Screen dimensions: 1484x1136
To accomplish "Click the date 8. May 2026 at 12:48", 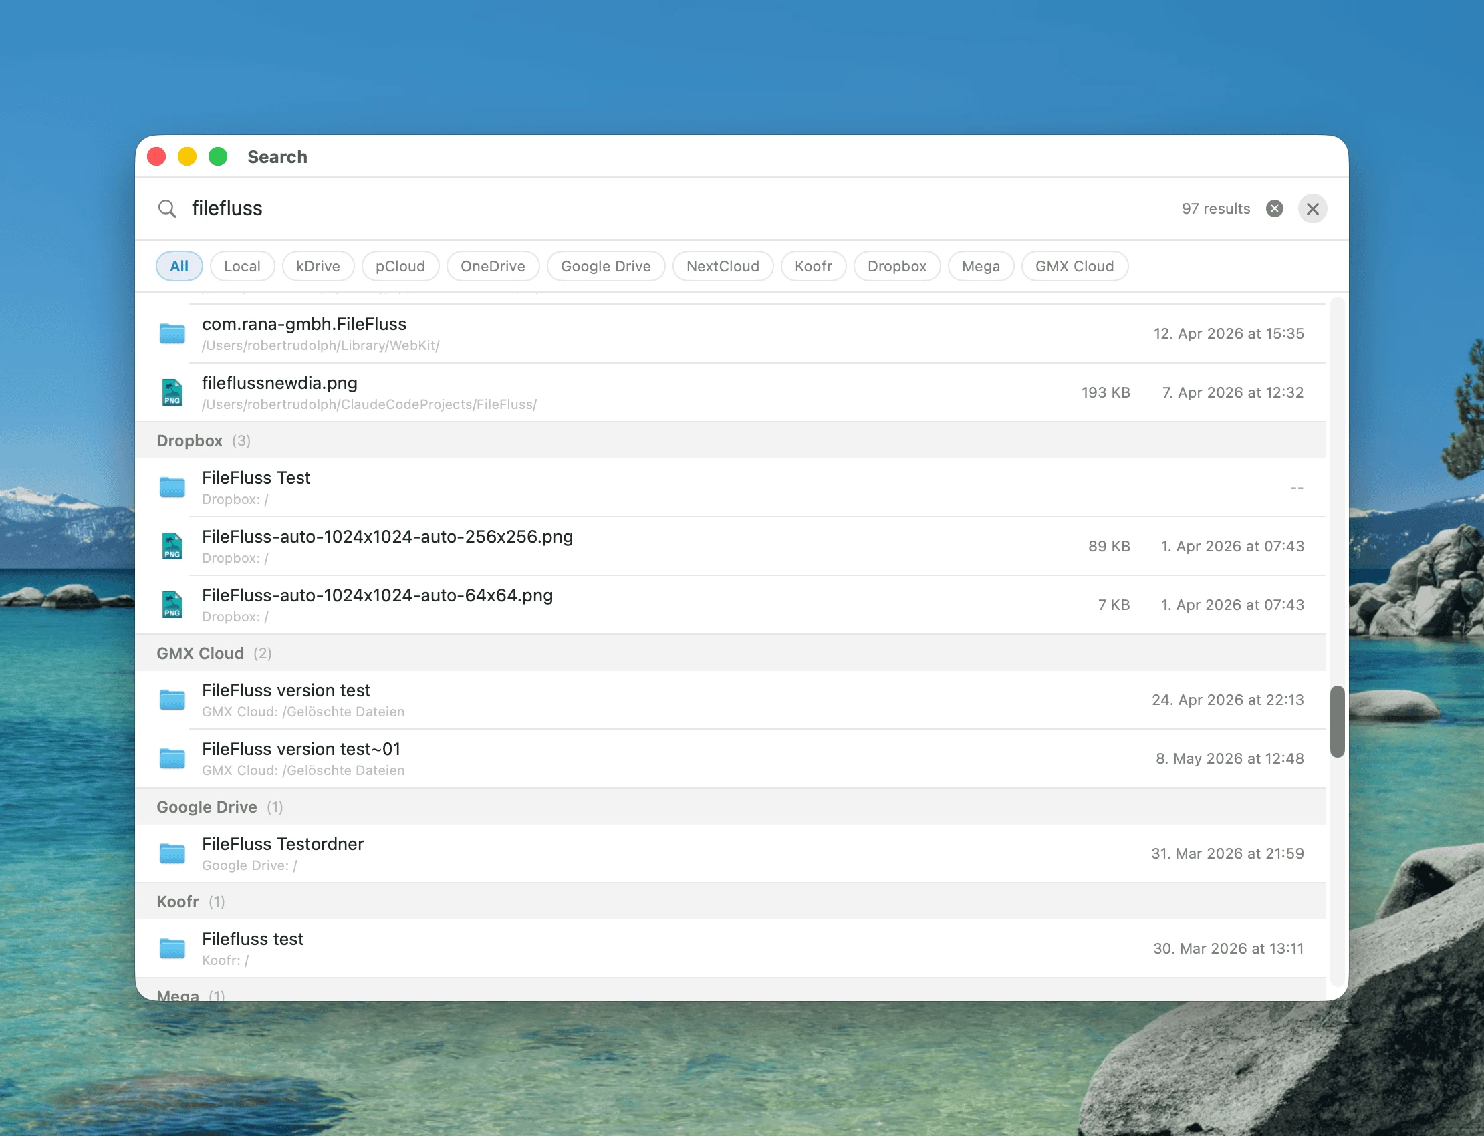I will [1230, 758].
